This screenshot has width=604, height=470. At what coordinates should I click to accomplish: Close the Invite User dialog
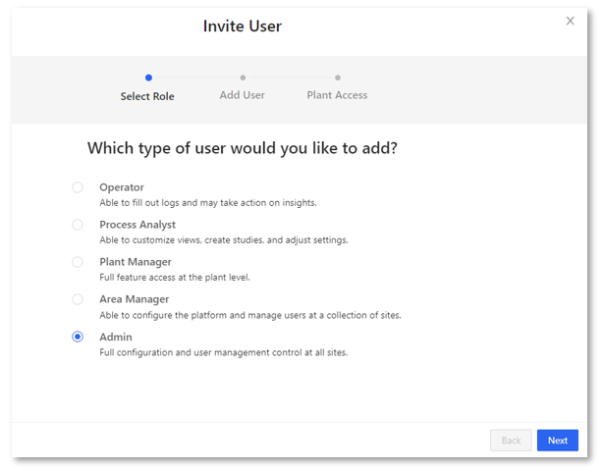[570, 21]
